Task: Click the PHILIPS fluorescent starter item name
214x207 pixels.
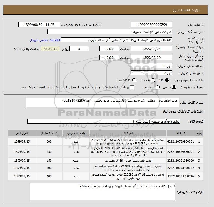Action: [x=128, y=142]
